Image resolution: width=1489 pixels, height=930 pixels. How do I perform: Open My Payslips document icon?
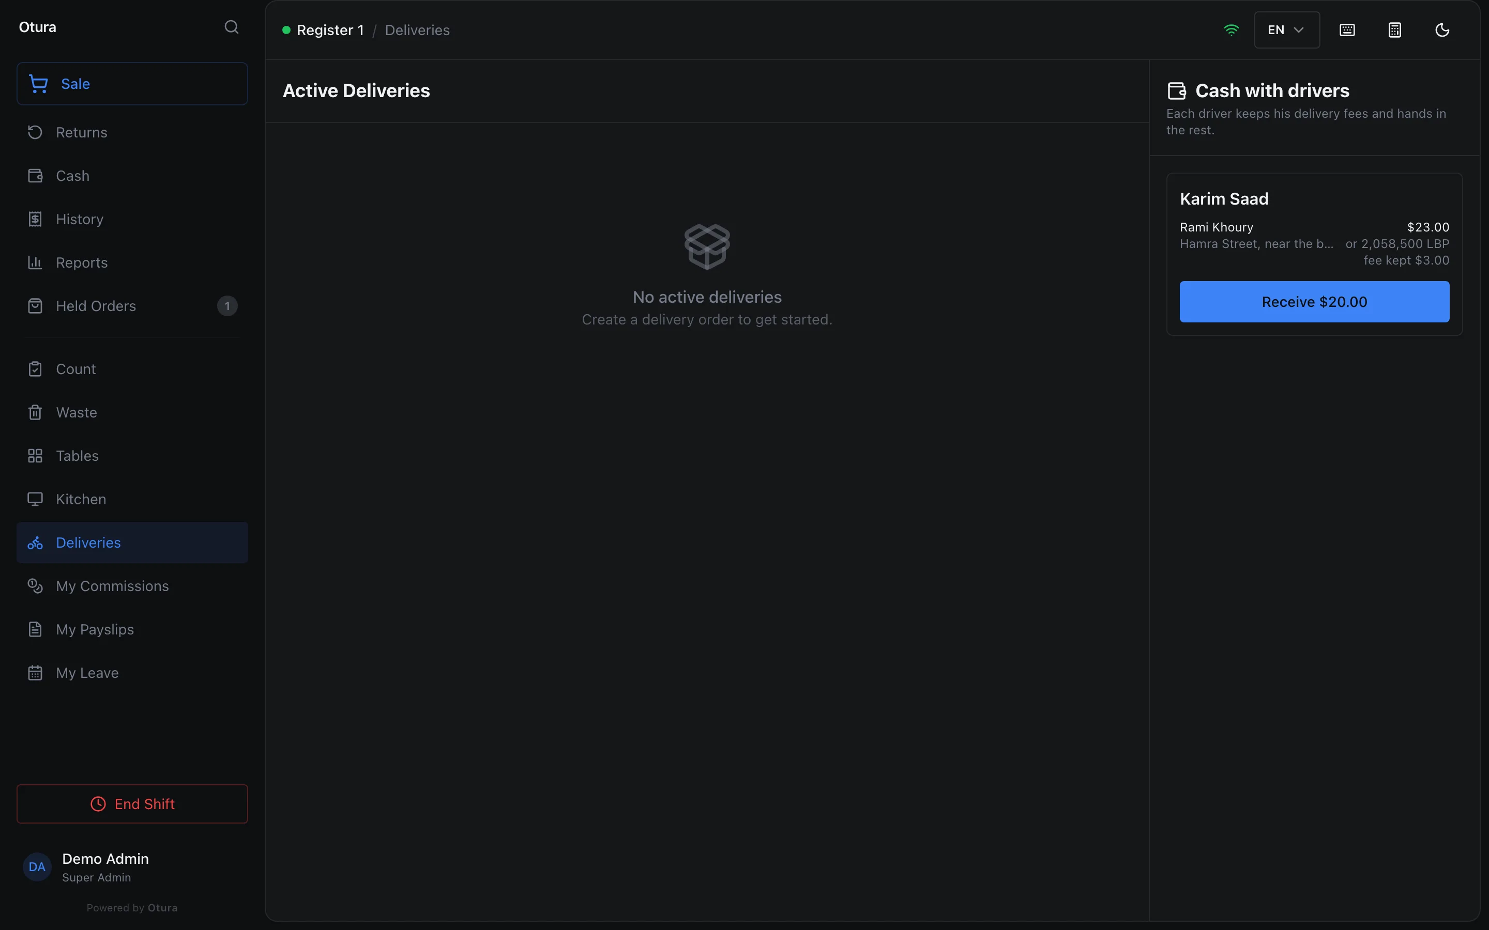tap(35, 630)
